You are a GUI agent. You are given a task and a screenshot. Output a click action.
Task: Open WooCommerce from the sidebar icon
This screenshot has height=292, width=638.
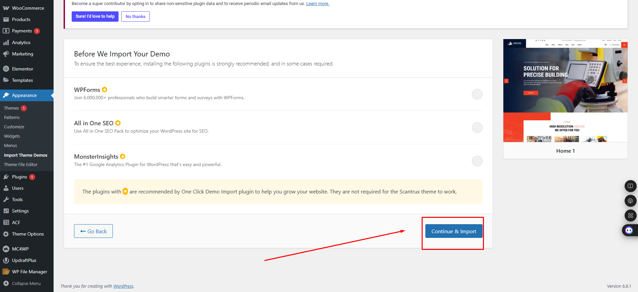6,8
